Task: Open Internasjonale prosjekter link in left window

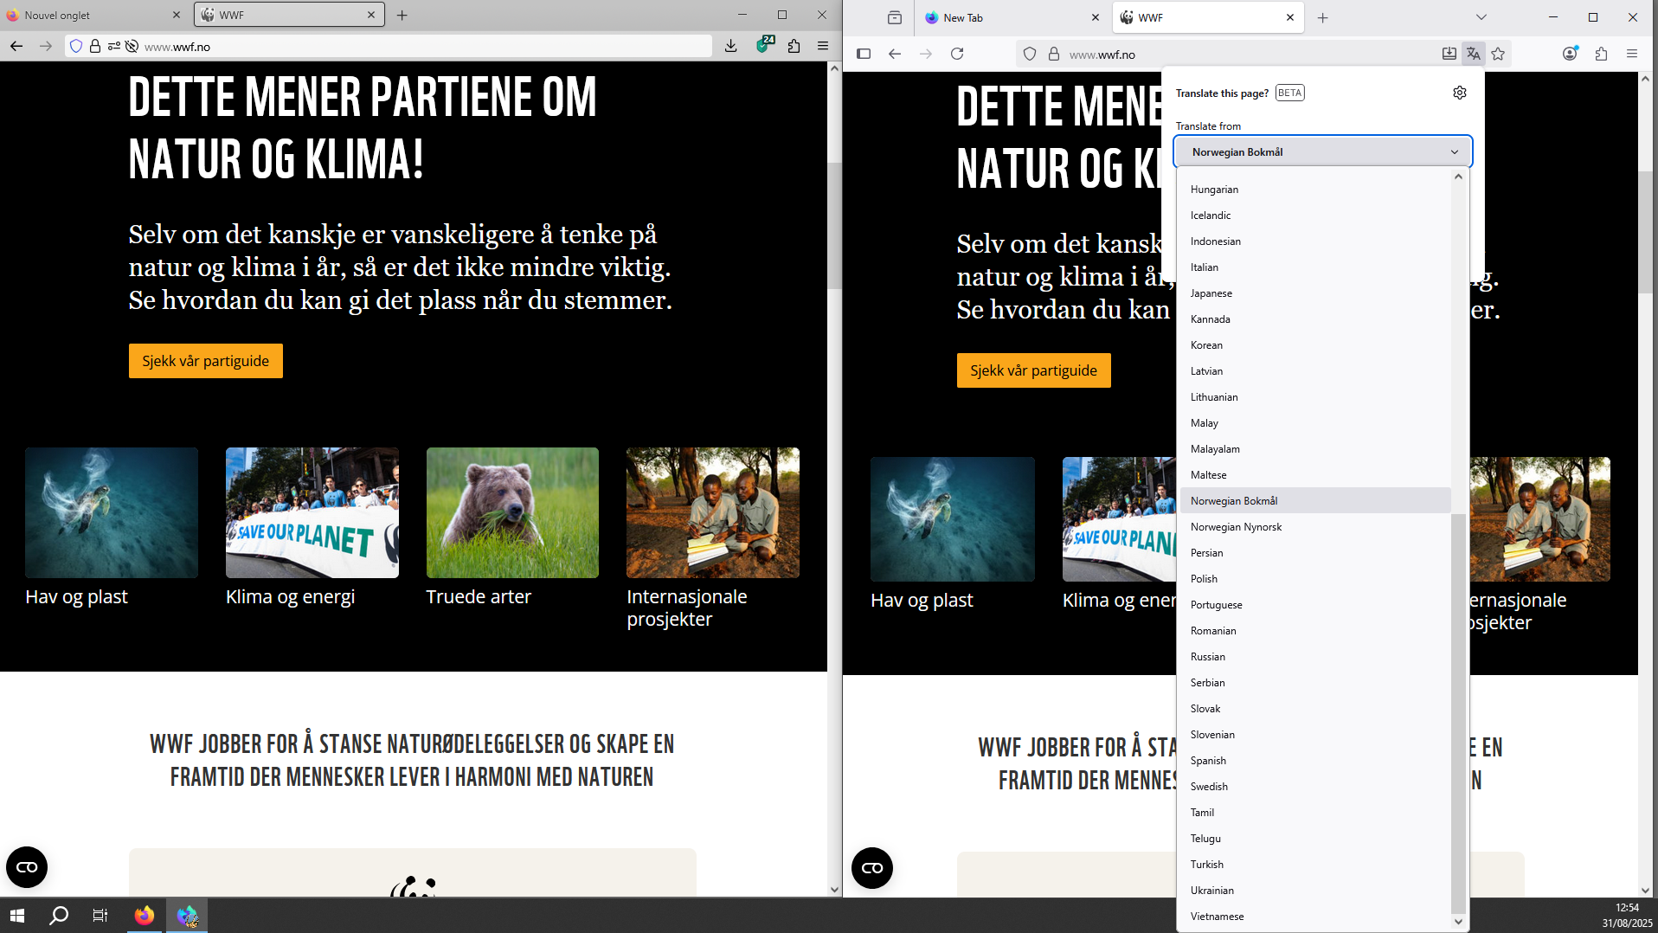Action: click(x=687, y=608)
